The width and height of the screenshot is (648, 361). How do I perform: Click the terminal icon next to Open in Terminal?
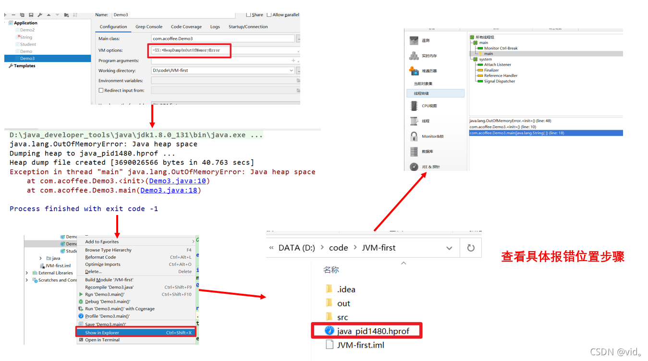point(81,340)
